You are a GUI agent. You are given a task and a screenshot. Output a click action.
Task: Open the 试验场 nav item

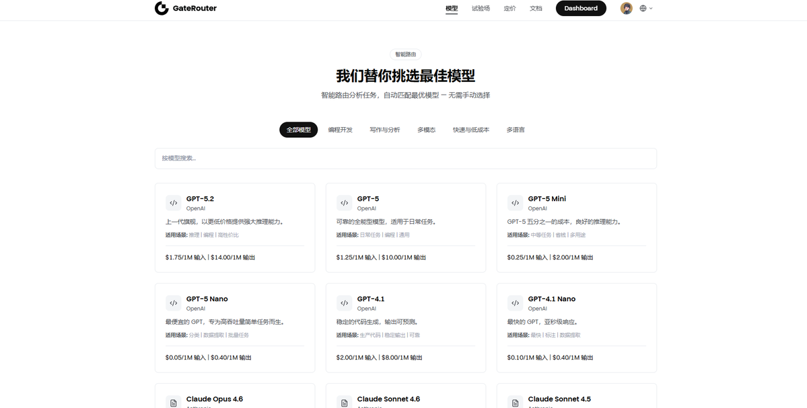pyautogui.click(x=481, y=8)
